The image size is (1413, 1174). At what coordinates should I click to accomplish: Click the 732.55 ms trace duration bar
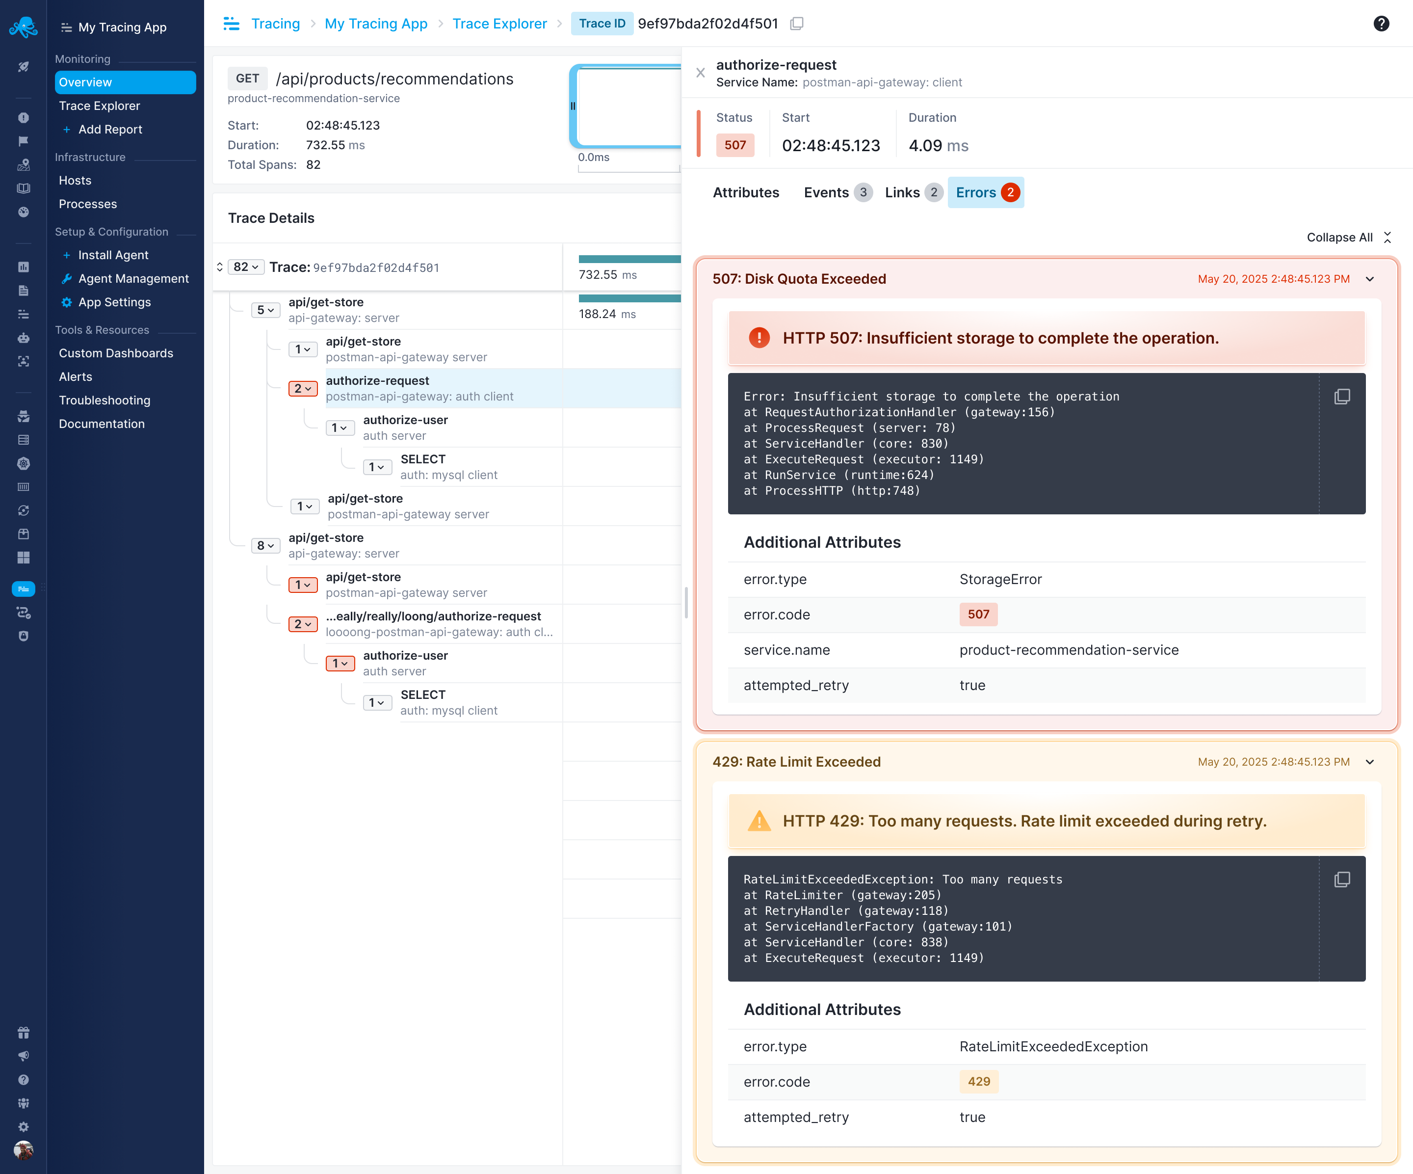click(x=630, y=259)
